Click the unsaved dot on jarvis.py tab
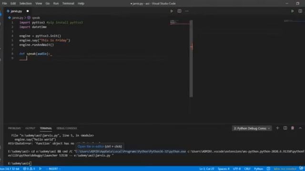 [28, 11]
